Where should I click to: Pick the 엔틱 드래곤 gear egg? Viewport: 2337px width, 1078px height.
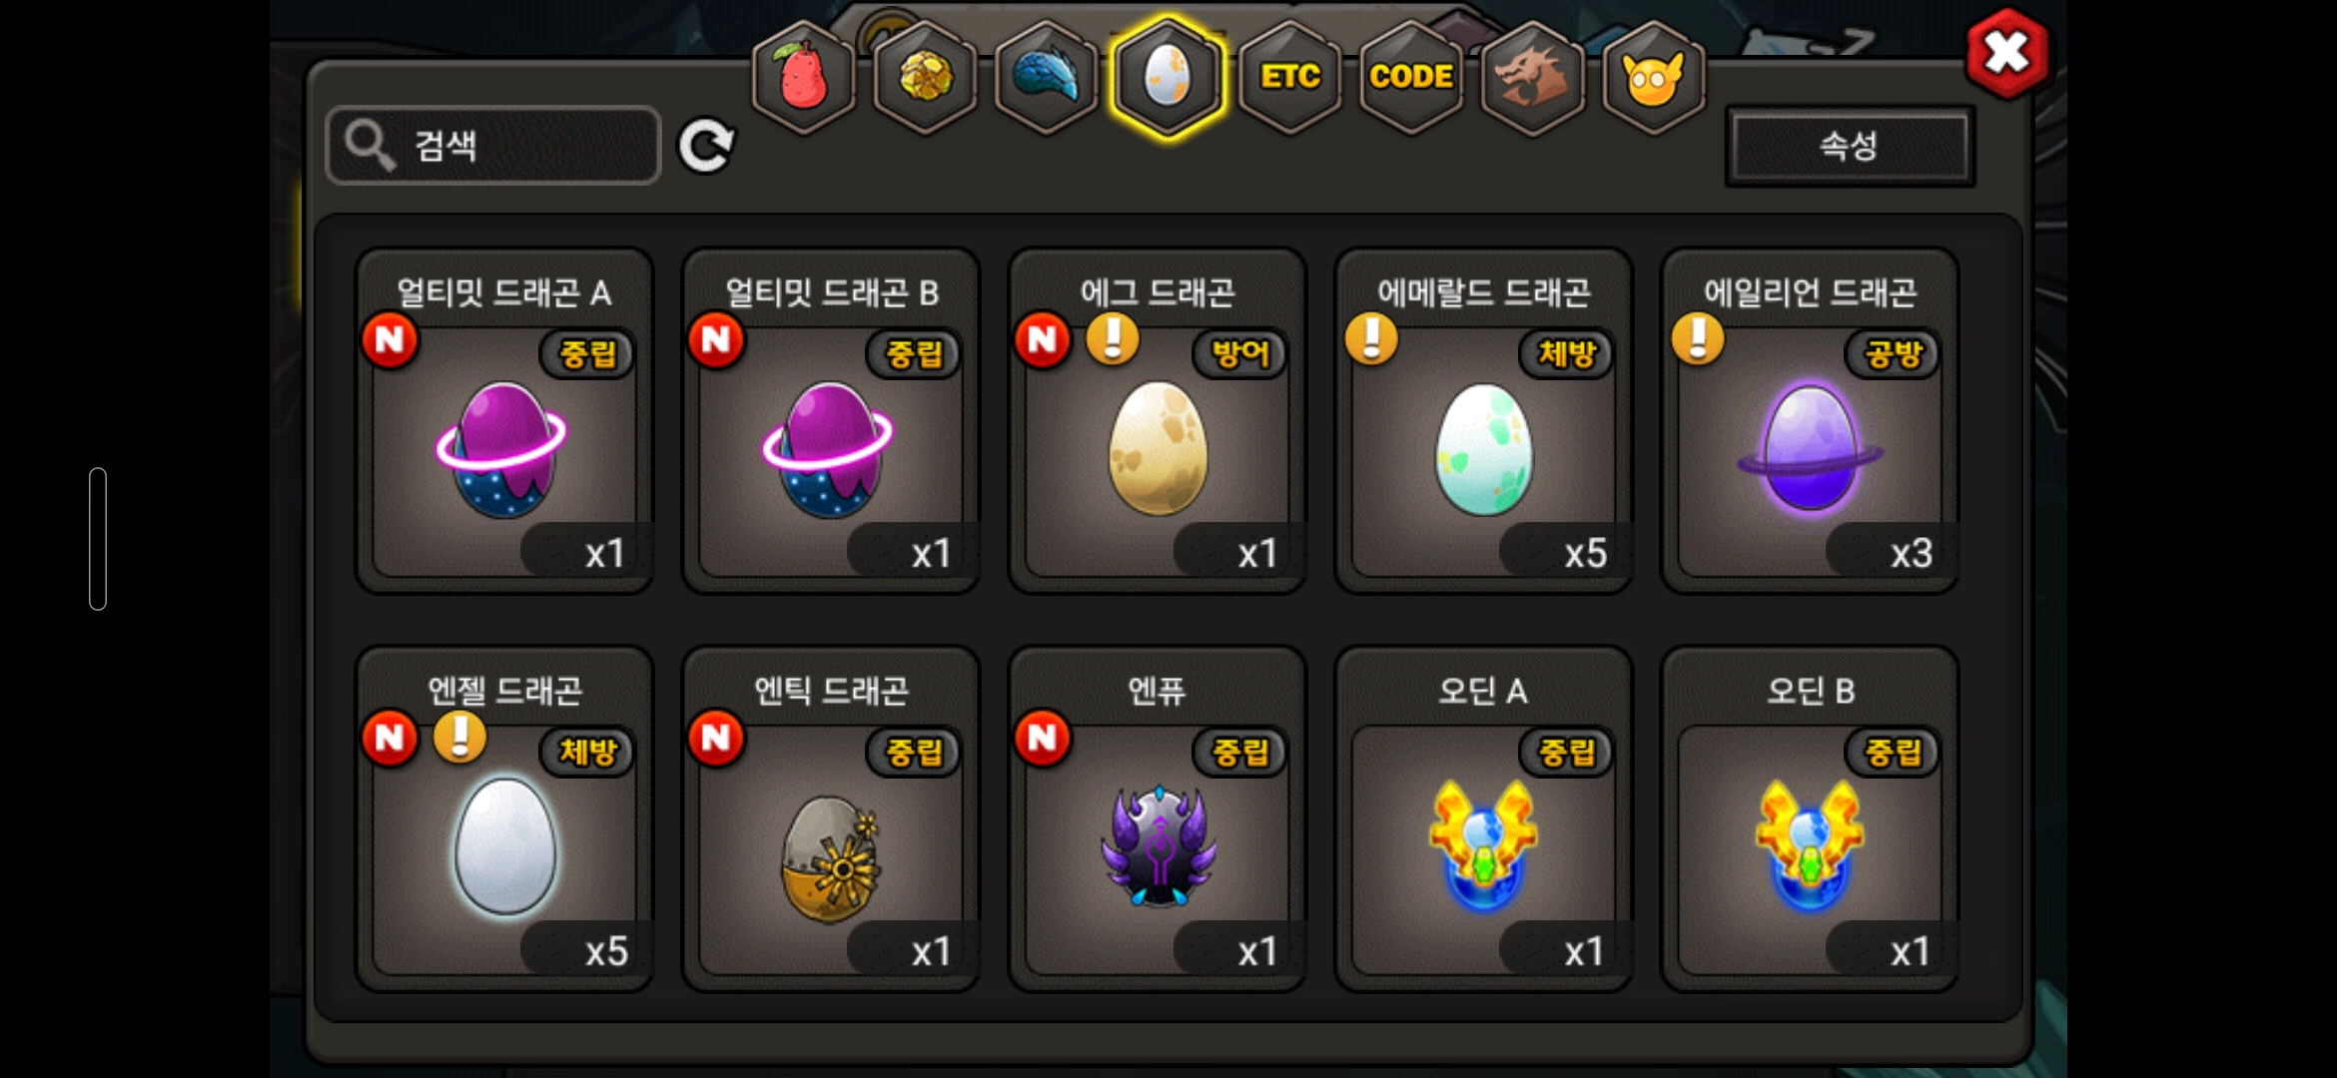pos(831,818)
